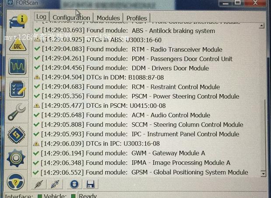Switch to the Log tab

42,17
